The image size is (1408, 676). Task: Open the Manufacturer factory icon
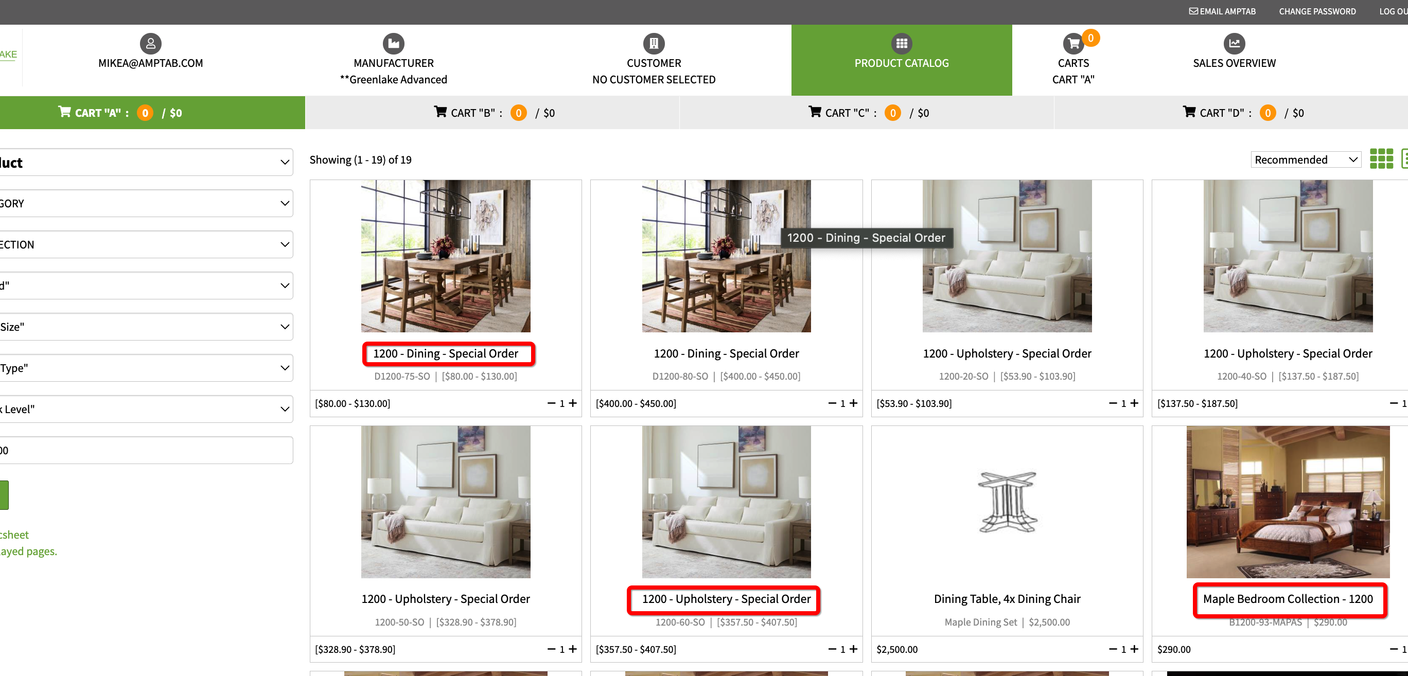point(393,43)
